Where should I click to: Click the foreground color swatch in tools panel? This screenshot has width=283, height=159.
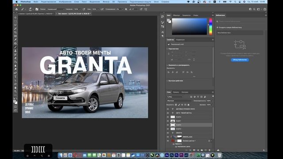[15, 101]
